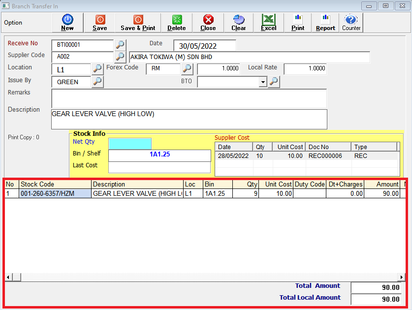Click the Supplier Code field A002
This screenshot has height=310, width=412.
(x=83, y=57)
